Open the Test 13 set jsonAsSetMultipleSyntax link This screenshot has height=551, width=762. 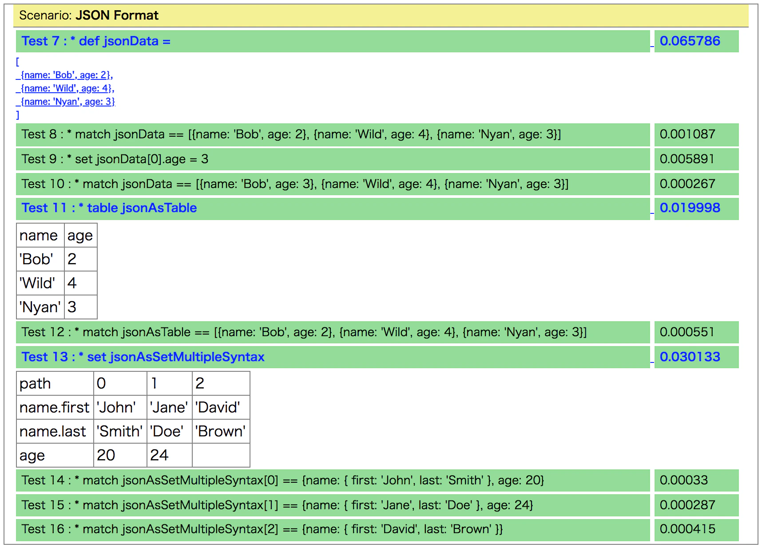click(143, 357)
